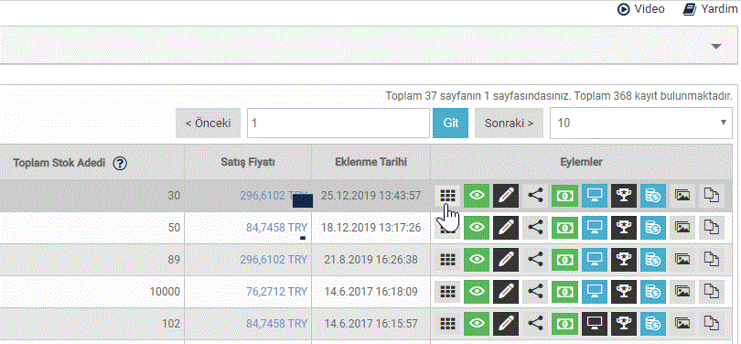This screenshot has width=741, height=344.
Task: Go to previous page with Önceki button
Action: click(208, 123)
